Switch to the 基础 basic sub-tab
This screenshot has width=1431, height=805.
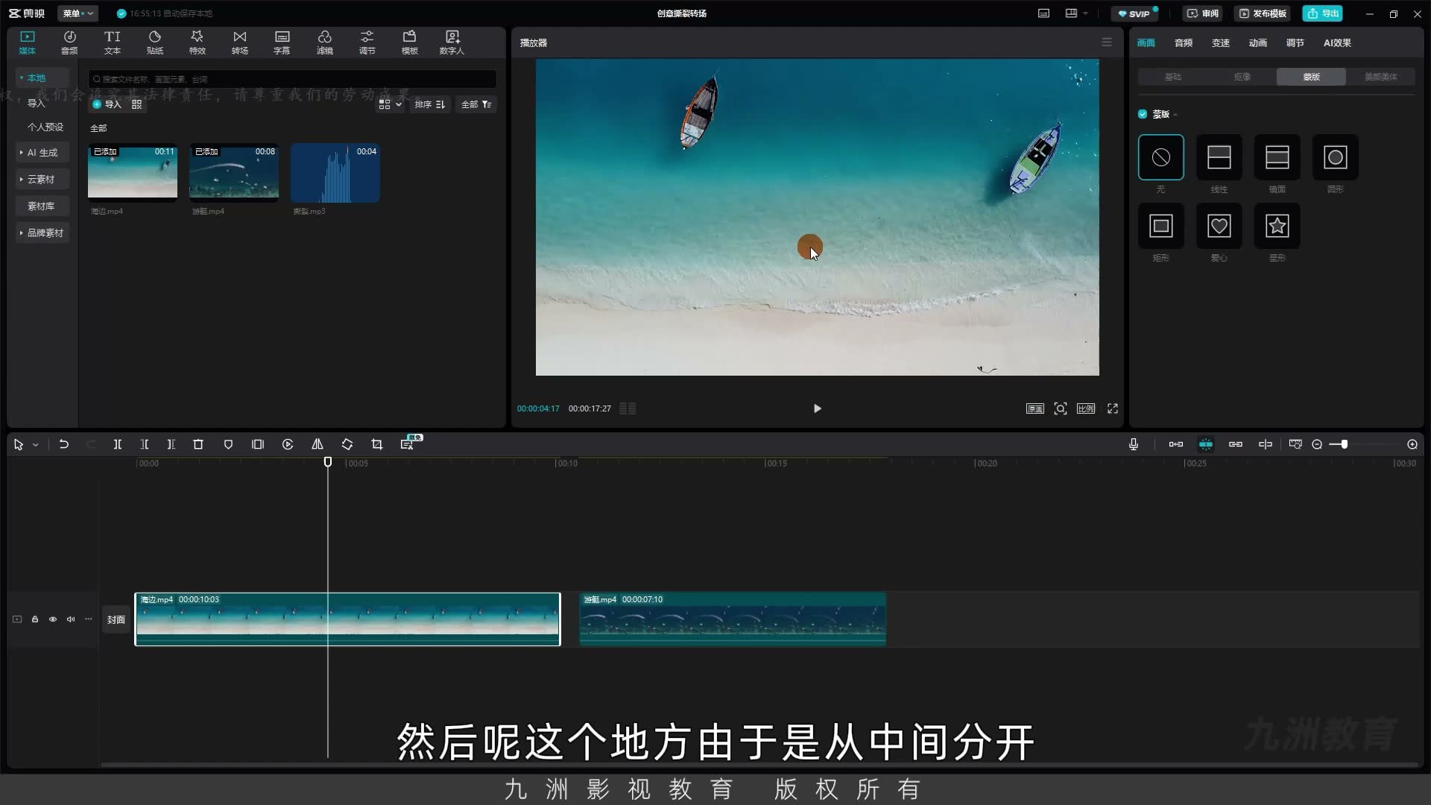(x=1173, y=77)
